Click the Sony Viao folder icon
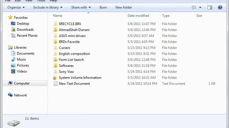 pos(55,71)
